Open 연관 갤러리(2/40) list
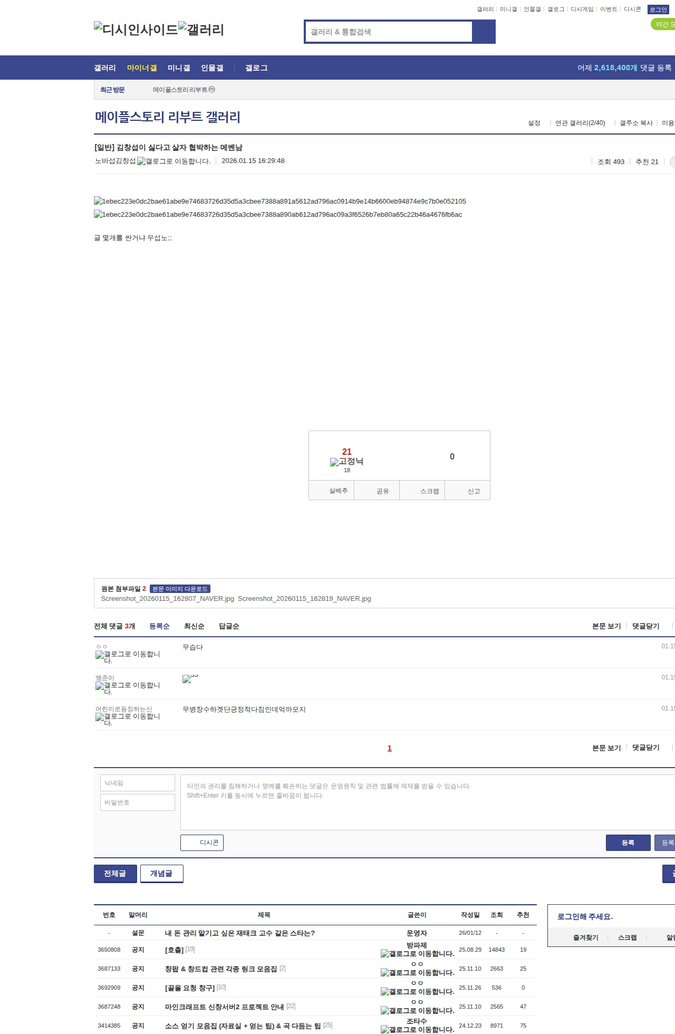Viewport: 675px width, 1034px height. coord(580,123)
